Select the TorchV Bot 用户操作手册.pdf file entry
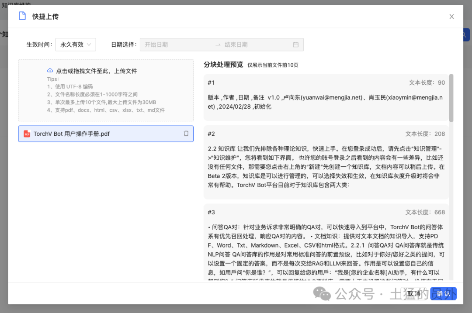This screenshot has width=472, height=313. (x=106, y=134)
